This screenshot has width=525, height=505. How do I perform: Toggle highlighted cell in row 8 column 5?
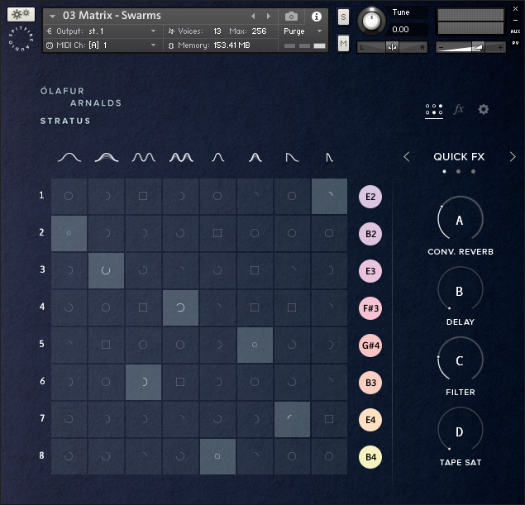click(217, 456)
